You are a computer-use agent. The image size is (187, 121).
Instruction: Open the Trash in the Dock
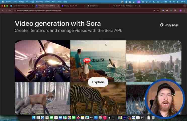[x=153, y=118]
